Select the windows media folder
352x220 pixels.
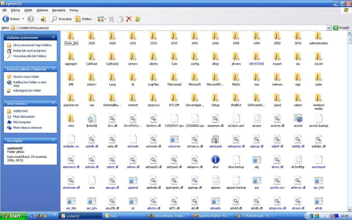318,102
